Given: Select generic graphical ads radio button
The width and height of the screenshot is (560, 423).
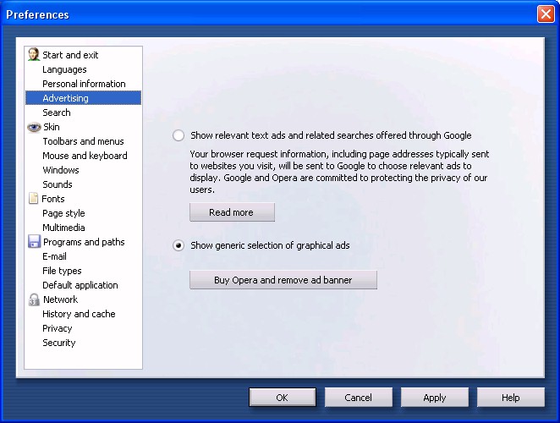Looking at the screenshot, I should 178,245.
